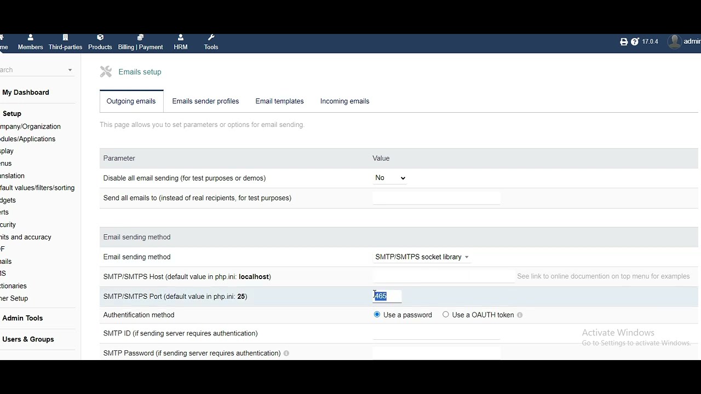Click the Emails setup tools icon
The image size is (701, 394).
point(106,72)
